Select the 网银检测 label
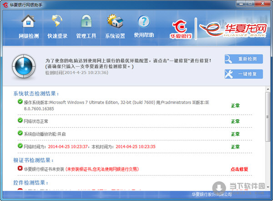The image size is (273, 201). coord(29,36)
